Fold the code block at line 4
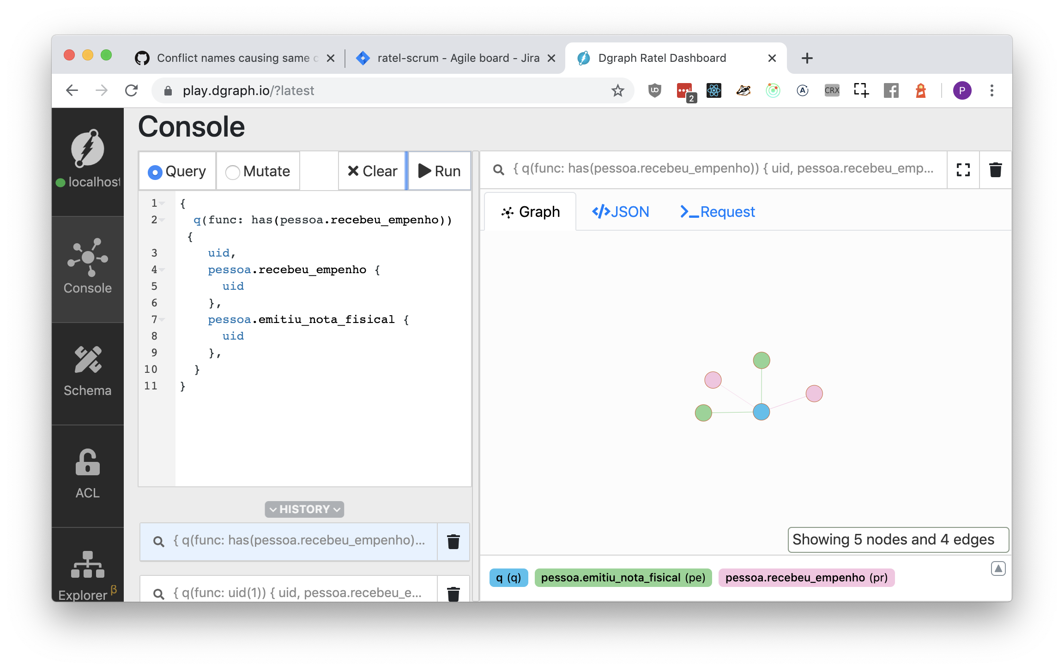1064x670 pixels. (162, 269)
